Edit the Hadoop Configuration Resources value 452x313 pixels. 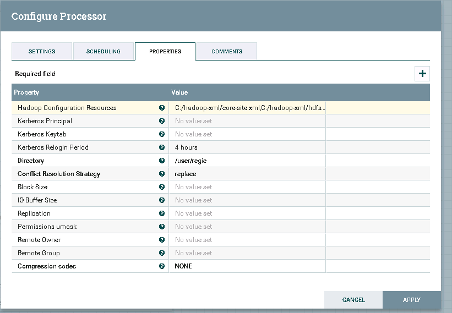pos(247,108)
